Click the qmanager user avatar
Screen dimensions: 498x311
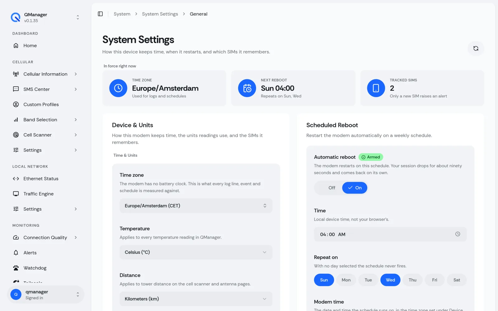pyautogui.click(x=16, y=295)
